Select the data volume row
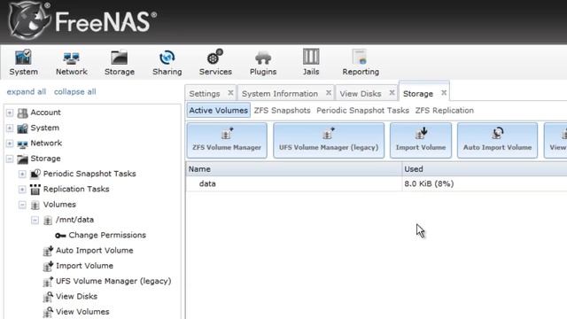This screenshot has width=567, height=319. [377, 183]
